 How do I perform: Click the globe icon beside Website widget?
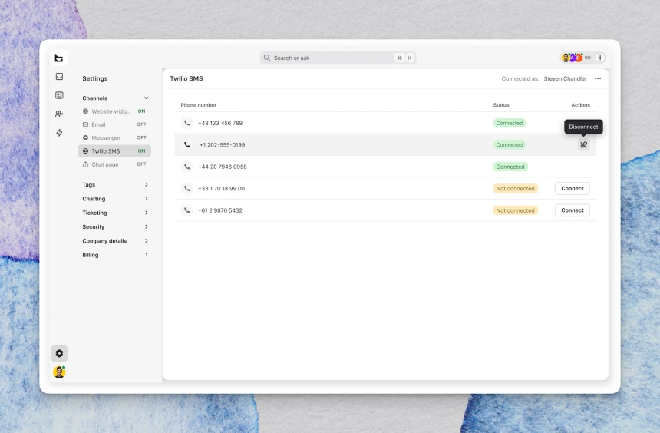[x=85, y=111]
